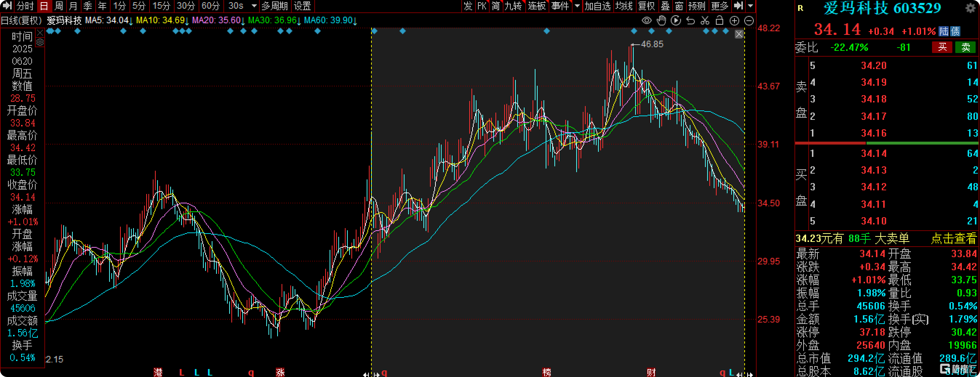Click the 陆 stock connect badge
This screenshot has width=980, height=377.
click(944, 31)
